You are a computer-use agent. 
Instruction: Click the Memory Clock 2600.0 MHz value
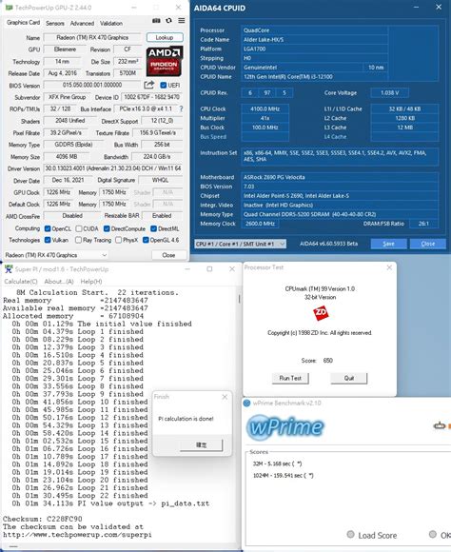coord(260,224)
